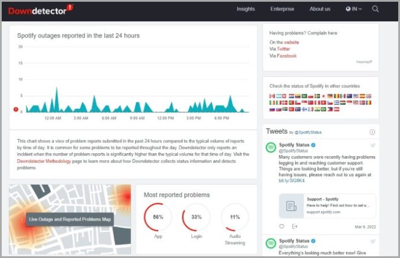This screenshot has width=400, height=258.
Task: Open the Support - Spotify link card
Action: (x=327, y=206)
